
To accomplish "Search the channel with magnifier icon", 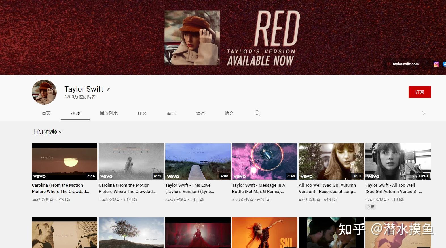I will coord(257,113).
